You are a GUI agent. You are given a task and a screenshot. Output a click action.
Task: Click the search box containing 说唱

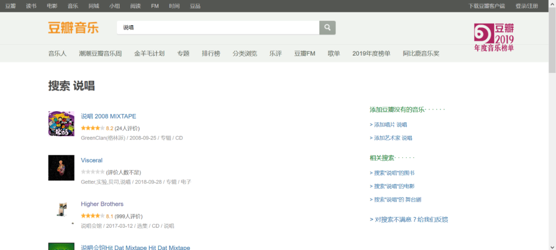pos(217,28)
